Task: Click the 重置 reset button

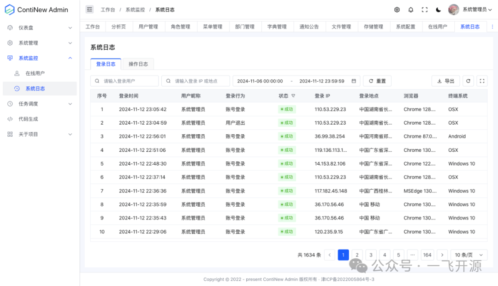Action: 377,81
